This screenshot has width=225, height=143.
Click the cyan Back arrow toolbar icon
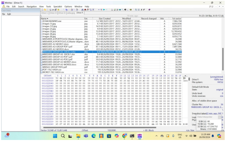[104, 10]
